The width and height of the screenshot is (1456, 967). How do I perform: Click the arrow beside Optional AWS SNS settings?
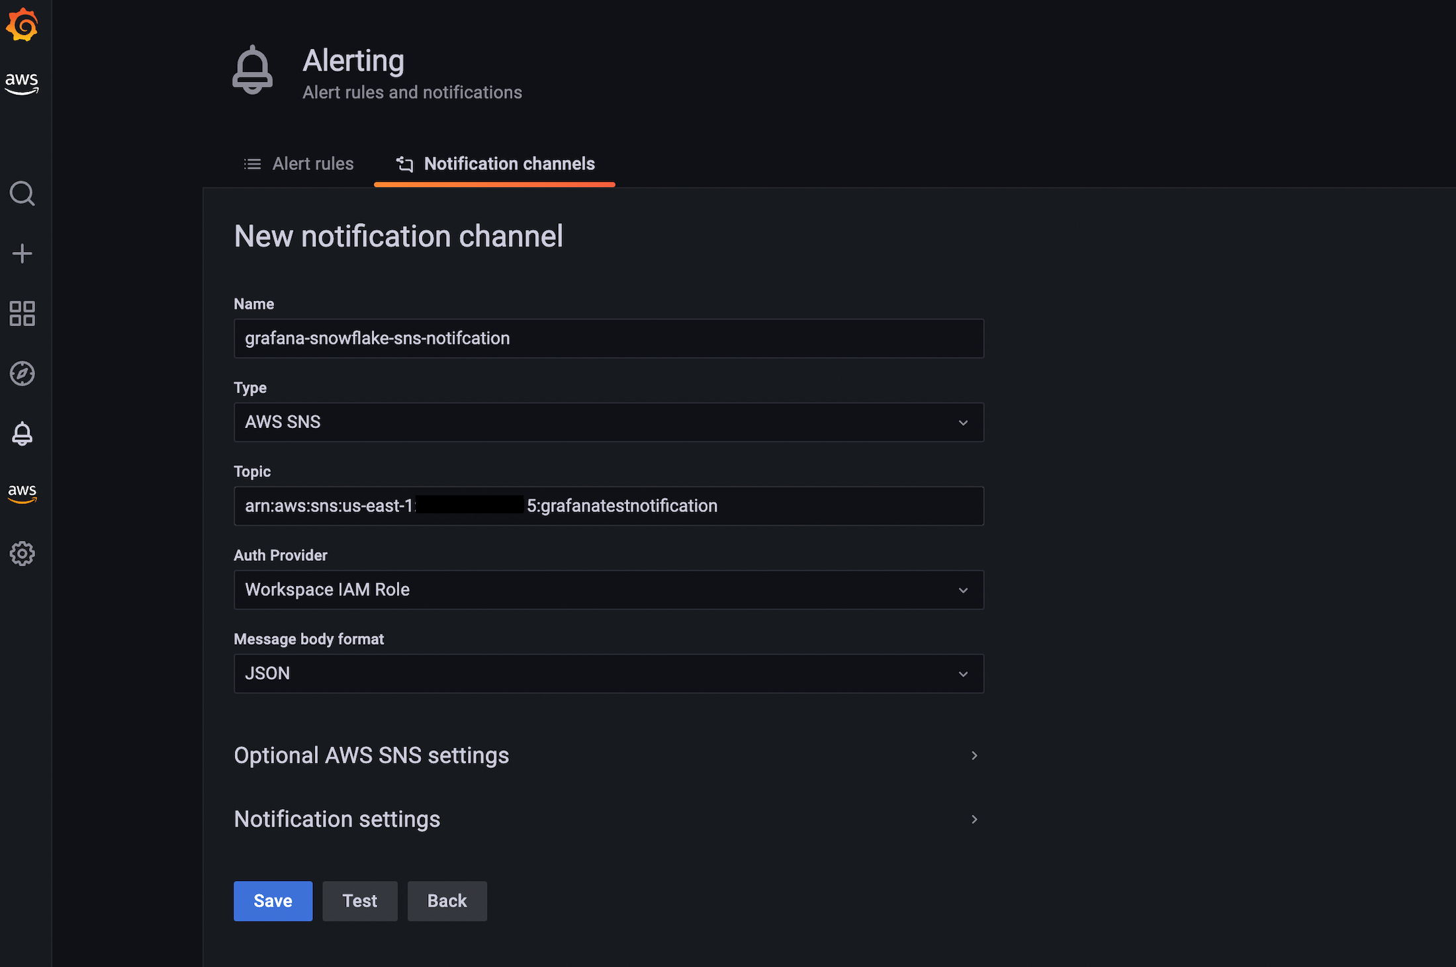pos(974,755)
